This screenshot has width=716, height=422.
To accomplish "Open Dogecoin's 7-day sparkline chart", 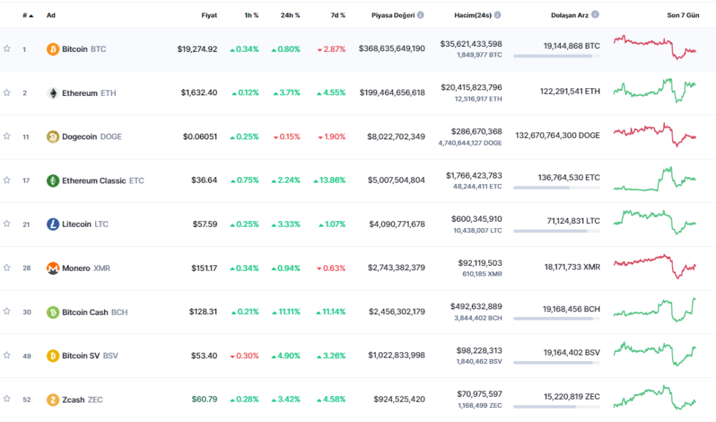I will click(x=654, y=134).
